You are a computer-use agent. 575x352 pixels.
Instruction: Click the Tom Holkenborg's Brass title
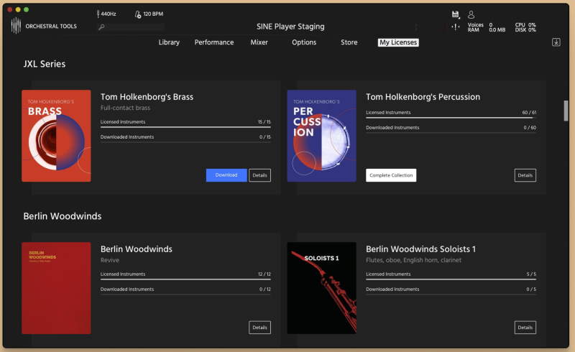tap(147, 97)
